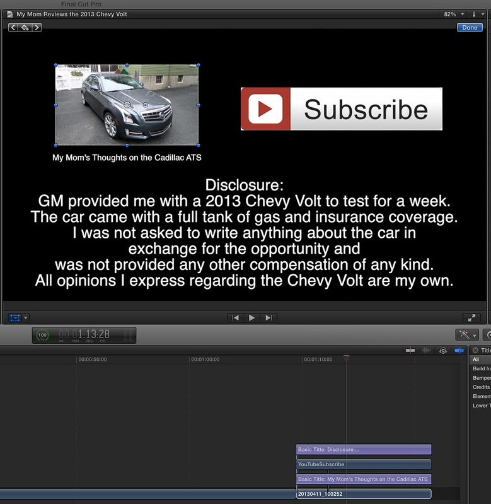491x504 pixels.
Task: Click the 00:01:00:00 ruler mark
Action: [205, 360]
